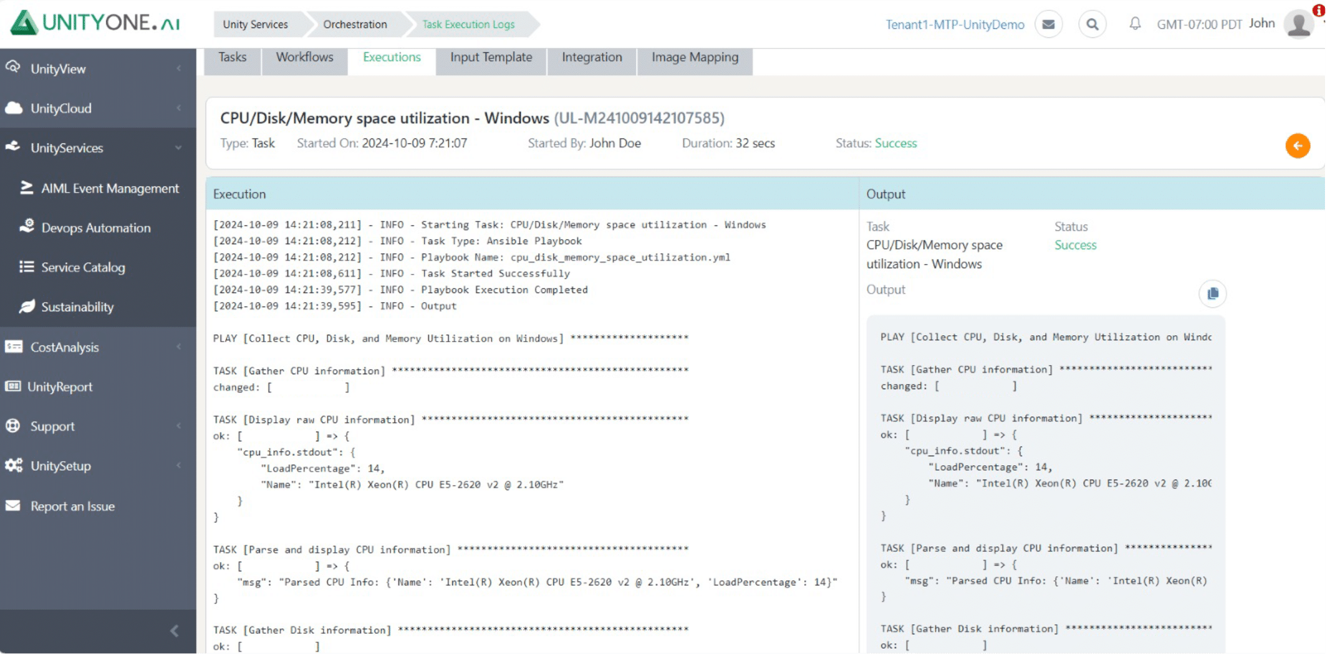This screenshot has height=654, width=1334.
Task: Click the log line 'Playbook Execution Completed'
Action: pyautogui.click(x=400, y=289)
